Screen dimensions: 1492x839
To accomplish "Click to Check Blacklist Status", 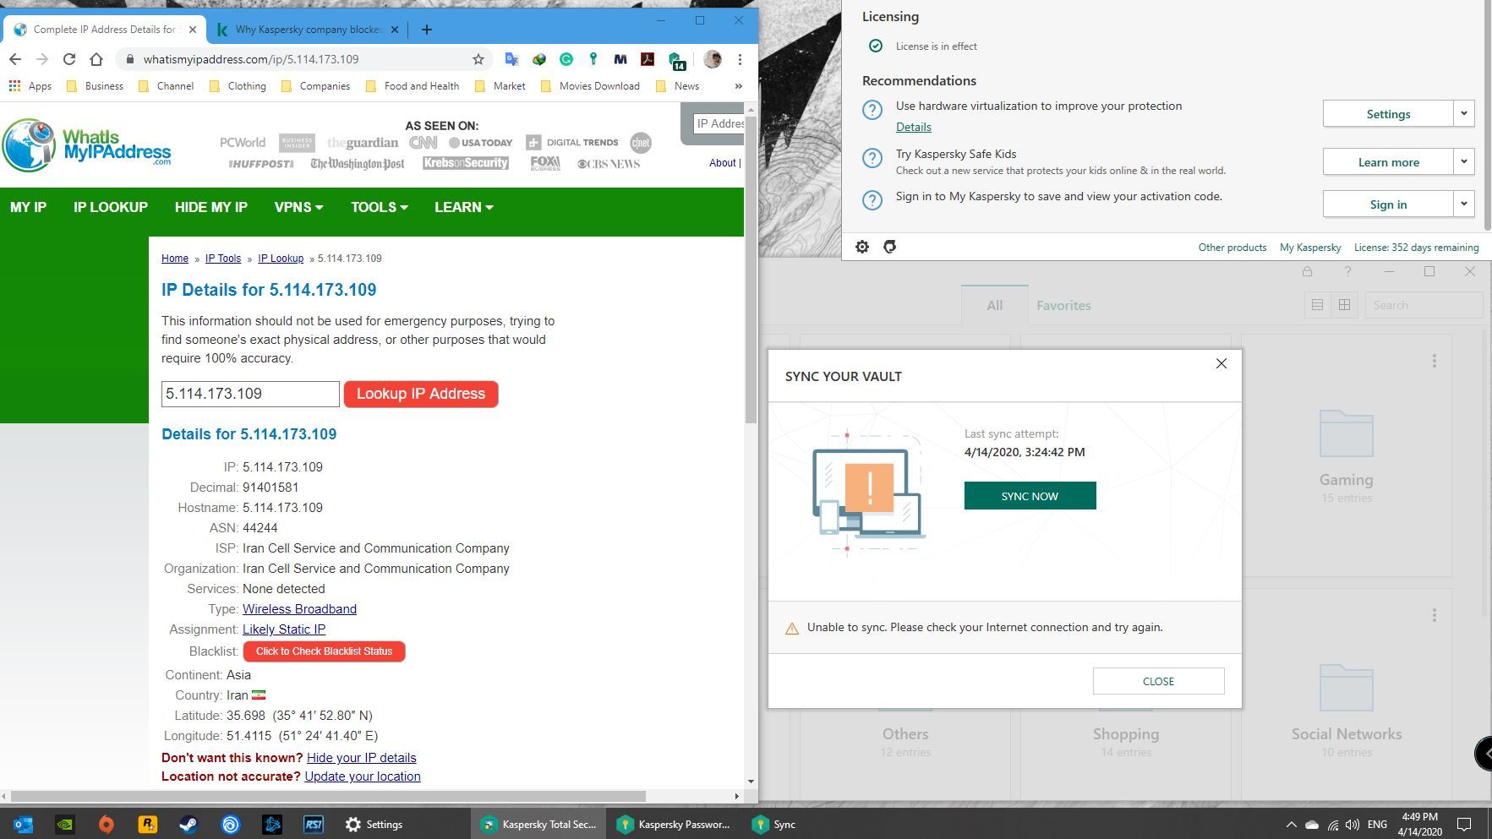I will (324, 651).
